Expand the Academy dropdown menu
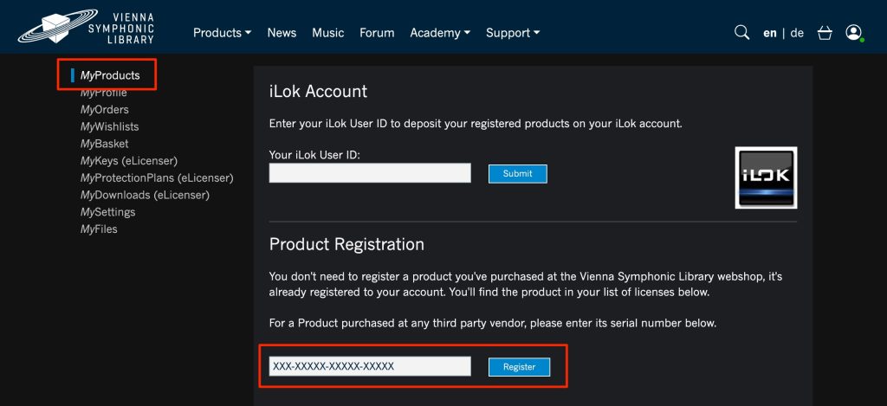Viewport: 887px width, 406px height. [x=440, y=33]
